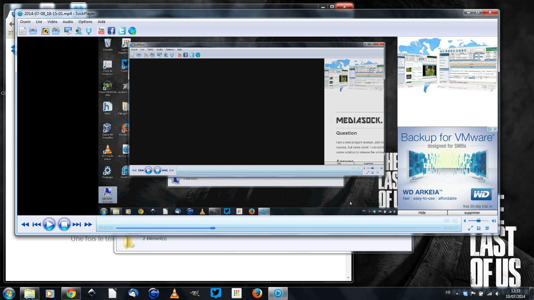Click the main Play button
The image size is (534, 300).
[x=49, y=224]
